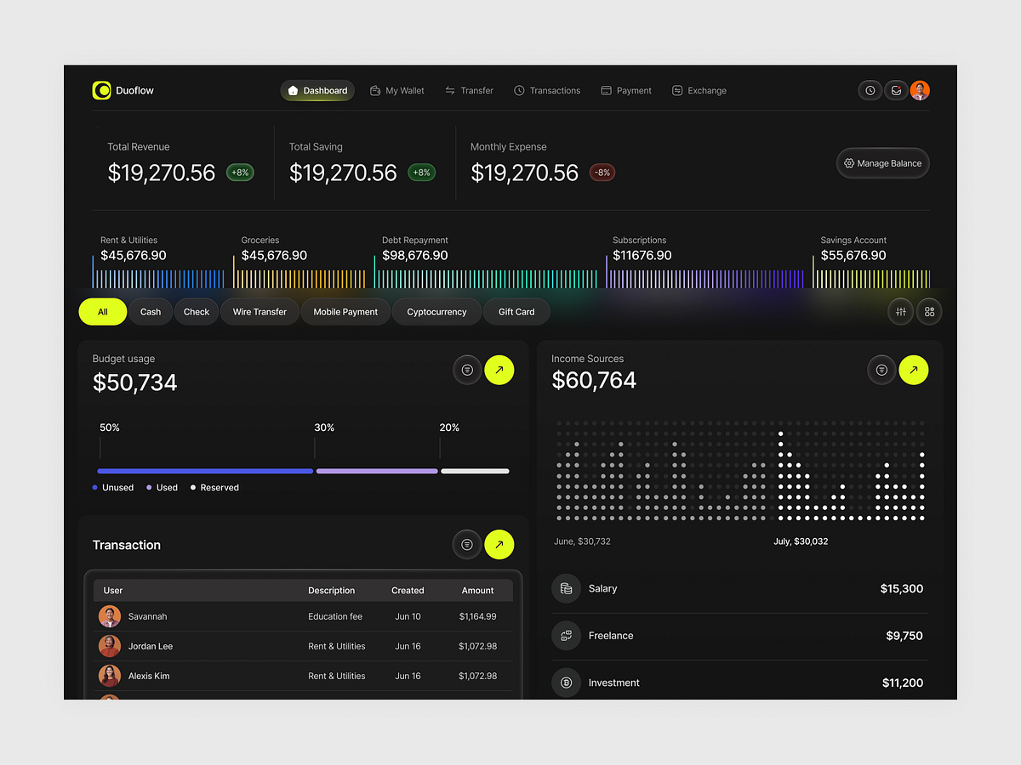Click the Manage Balance button
Viewport: 1021px width, 765px height.
(x=882, y=163)
